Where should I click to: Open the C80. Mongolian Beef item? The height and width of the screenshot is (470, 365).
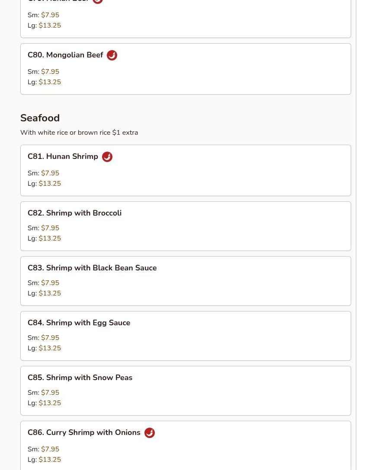point(65,55)
